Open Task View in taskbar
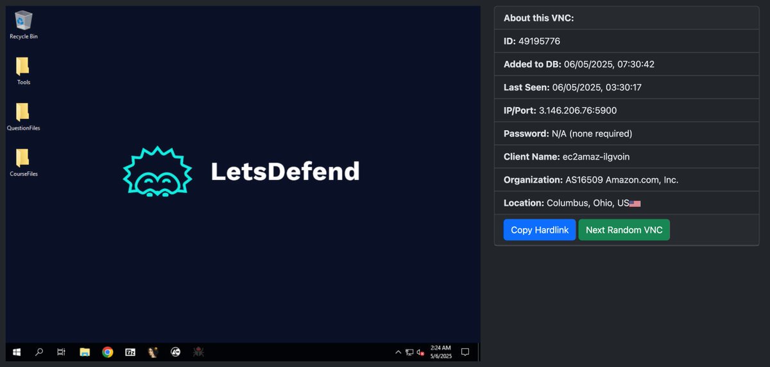This screenshot has width=770, height=367. (61, 352)
